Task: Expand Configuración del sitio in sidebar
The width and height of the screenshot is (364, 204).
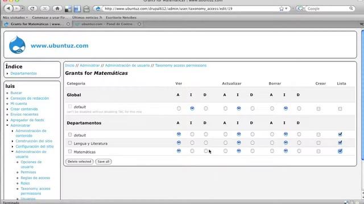Action: 13,146
